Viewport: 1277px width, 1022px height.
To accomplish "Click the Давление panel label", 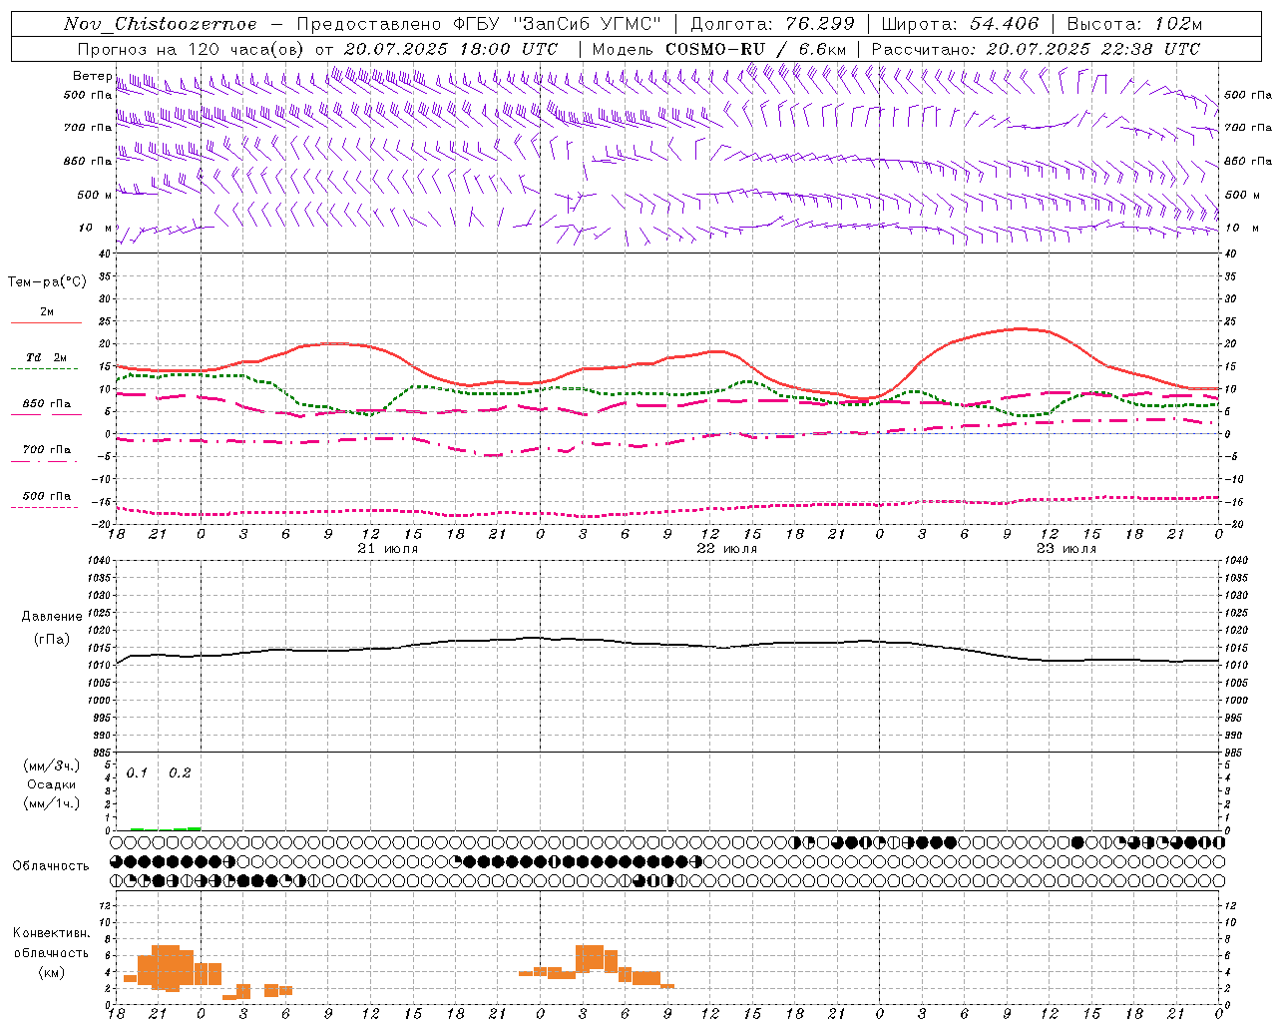I will pos(52,617).
